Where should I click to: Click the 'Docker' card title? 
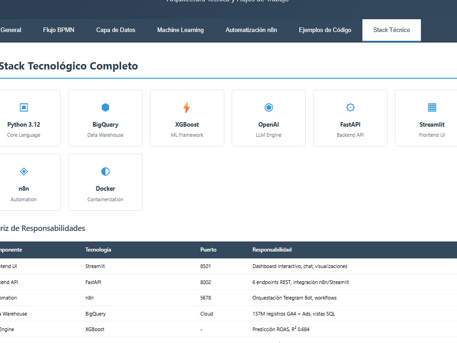[x=105, y=189]
